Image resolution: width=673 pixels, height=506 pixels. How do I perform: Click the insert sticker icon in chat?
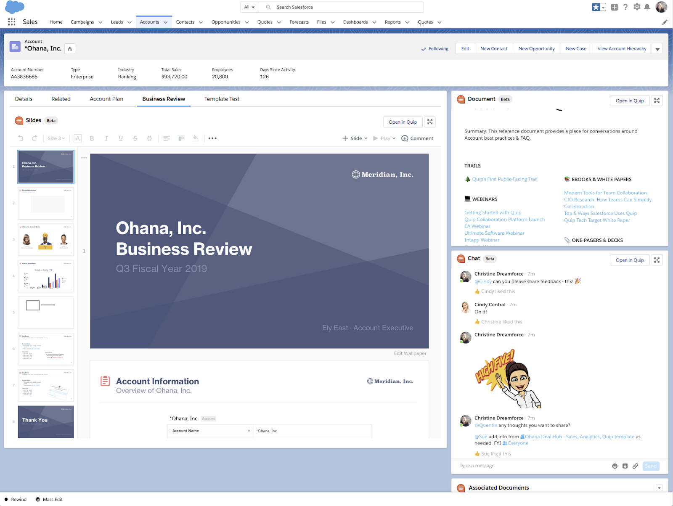[x=625, y=466]
